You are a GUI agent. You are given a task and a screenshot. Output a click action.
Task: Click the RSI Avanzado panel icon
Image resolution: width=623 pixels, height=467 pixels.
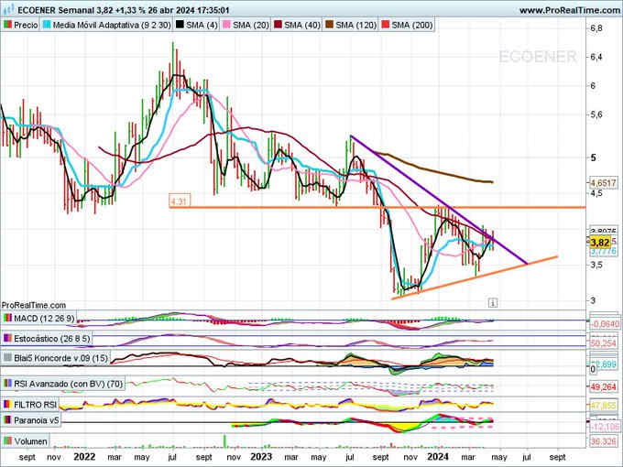coord(7,384)
